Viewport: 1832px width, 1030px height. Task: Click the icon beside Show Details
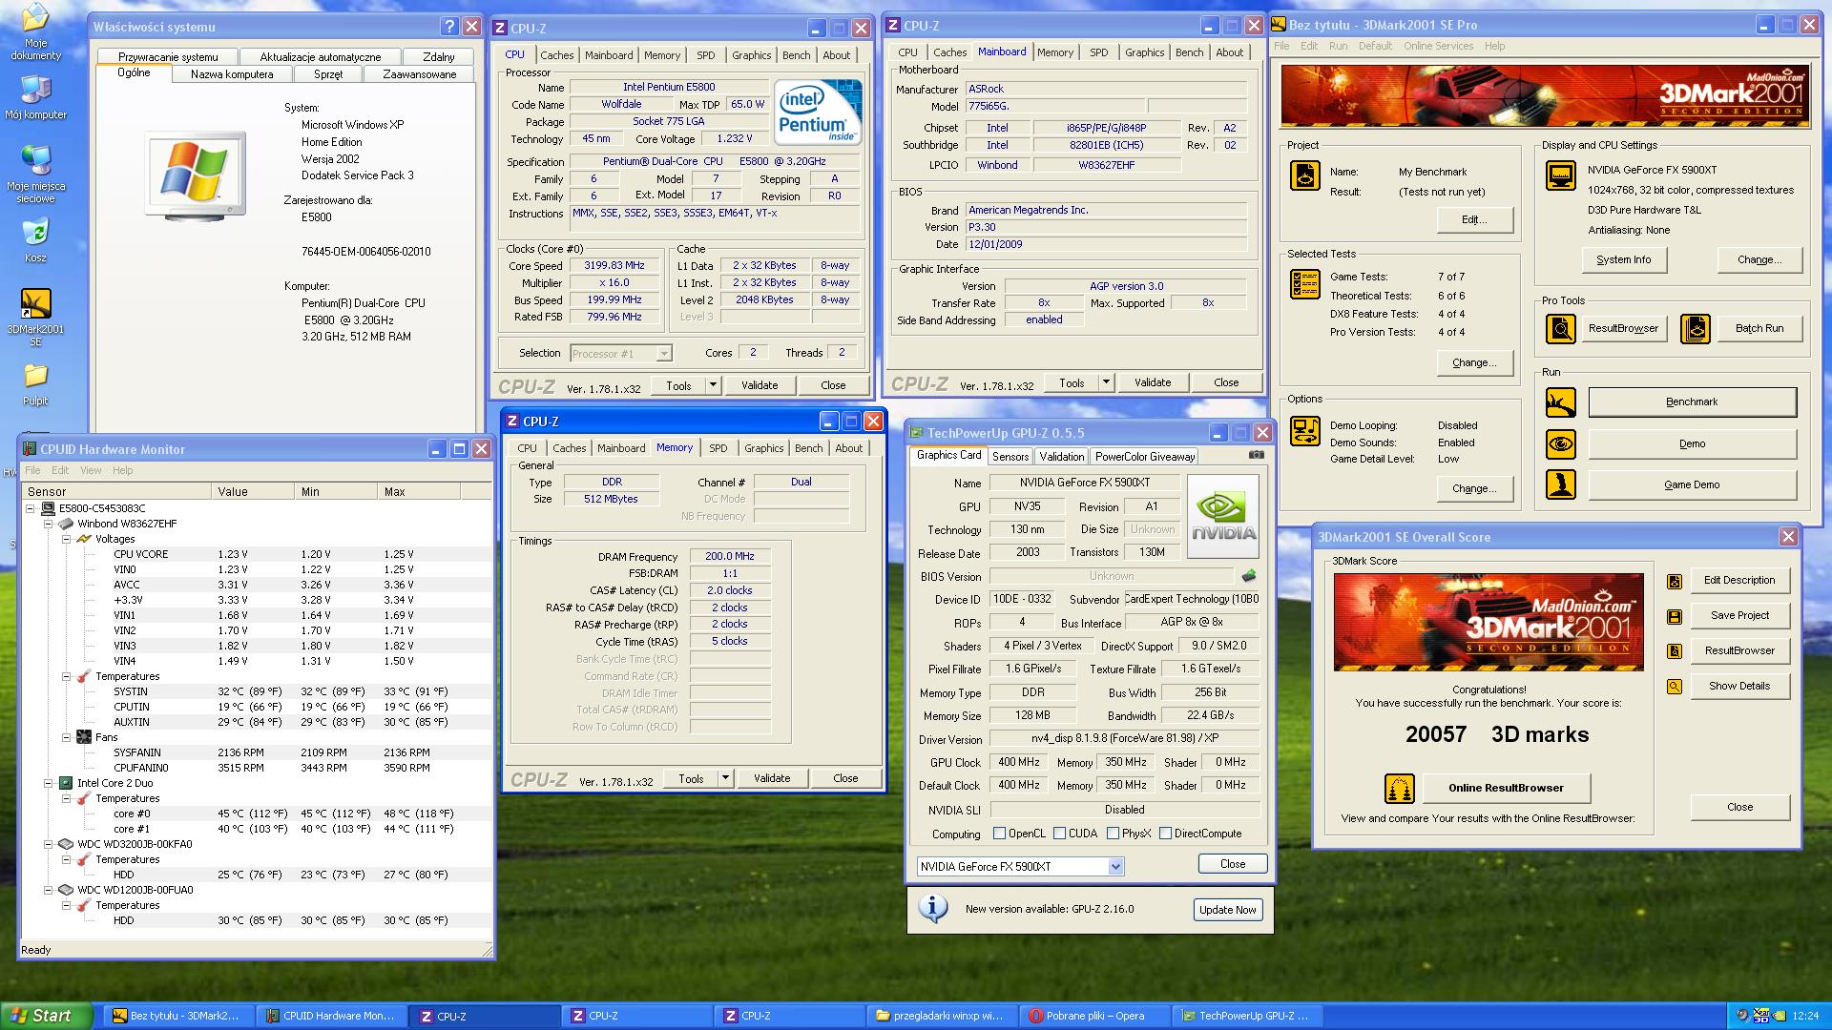click(1675, 687)
